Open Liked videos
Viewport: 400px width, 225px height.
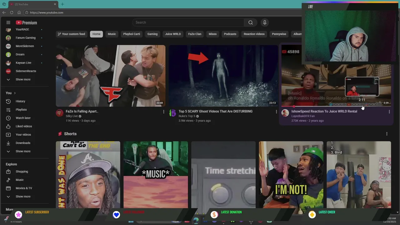coord(24,126)
